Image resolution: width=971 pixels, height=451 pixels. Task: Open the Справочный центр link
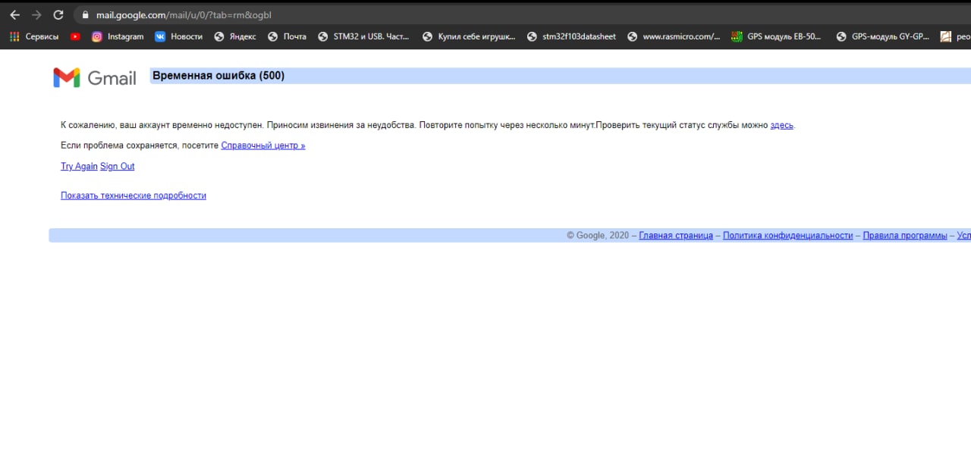click(x=263, y=146)
